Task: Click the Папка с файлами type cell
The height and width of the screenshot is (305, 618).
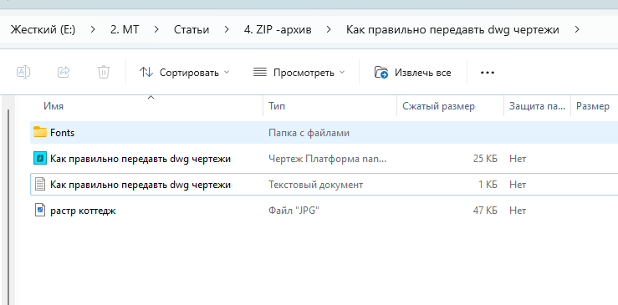Action: pos(309,133)
